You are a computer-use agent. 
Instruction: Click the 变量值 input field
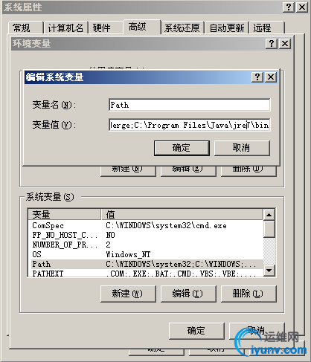[190, 125]
